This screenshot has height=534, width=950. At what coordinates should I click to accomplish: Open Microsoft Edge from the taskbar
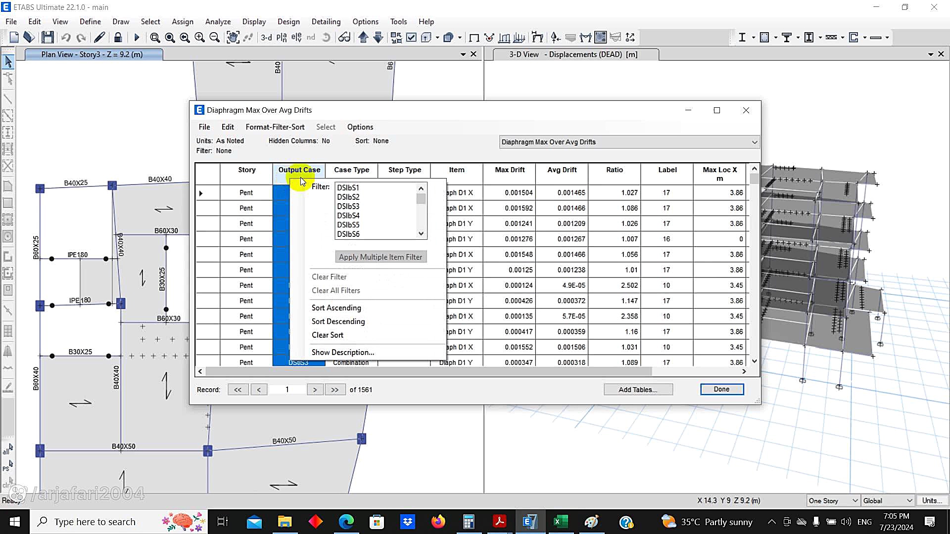tap(346, 522)
